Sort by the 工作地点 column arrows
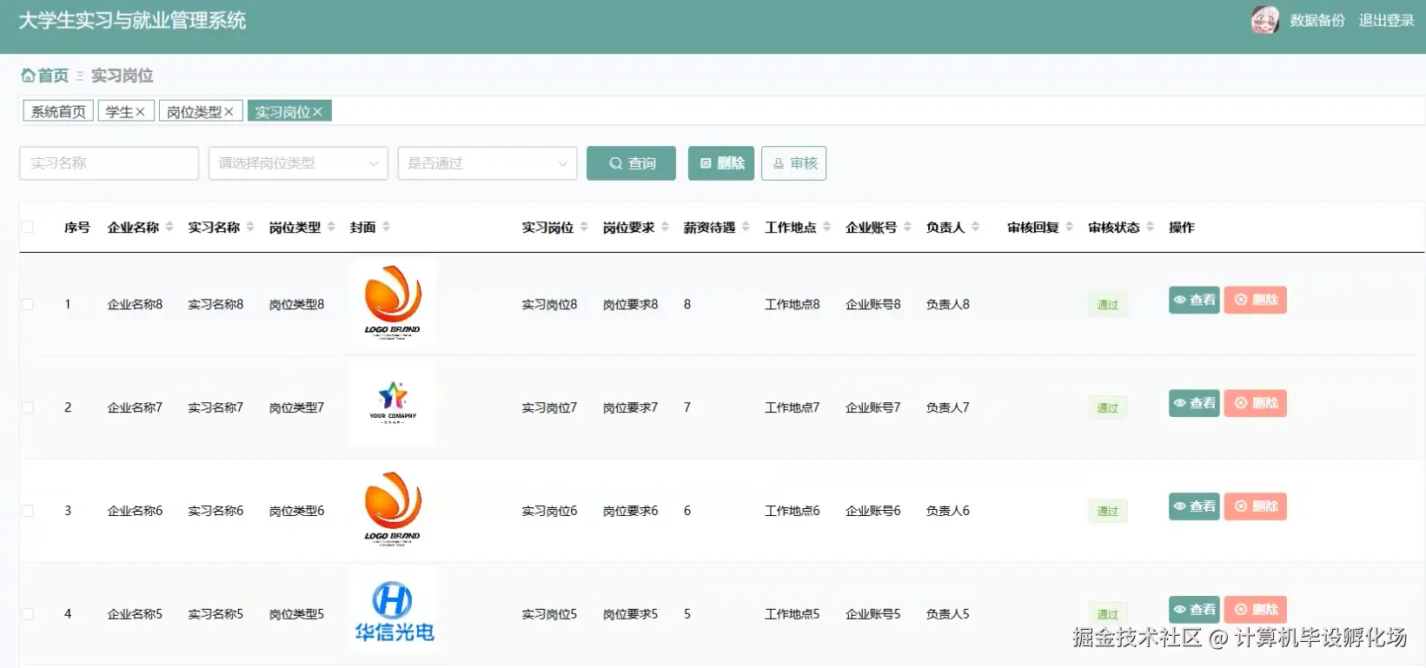Screen dimensions: 1426x668 pyautogui.click(x=826, y=227)
